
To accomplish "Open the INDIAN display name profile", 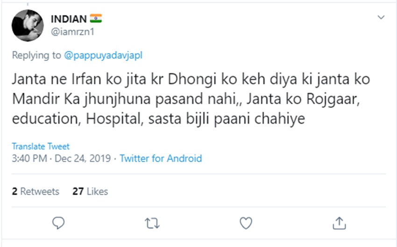I will coord(69,19).
